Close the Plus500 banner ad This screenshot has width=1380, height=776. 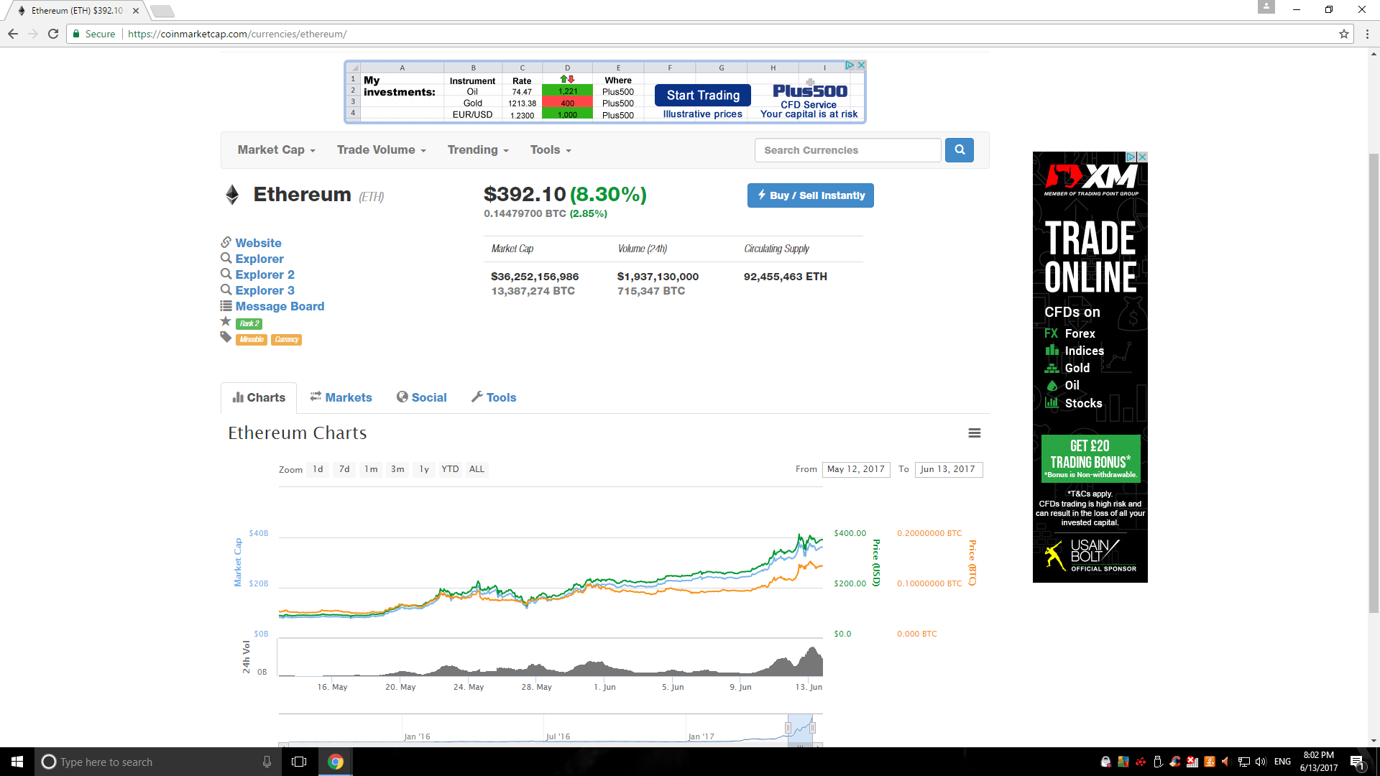[x=861, y=65]
